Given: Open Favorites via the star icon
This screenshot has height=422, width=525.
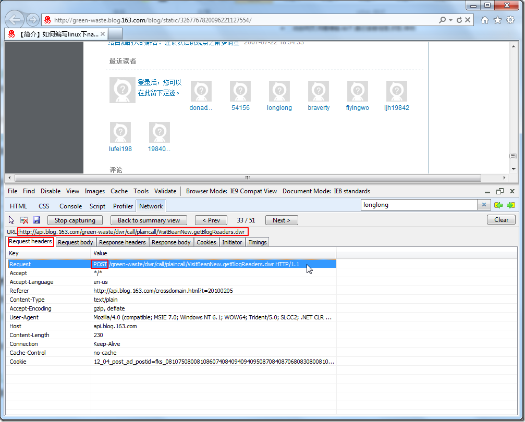Looking at the screenshot, I should [x=497, y=20].
